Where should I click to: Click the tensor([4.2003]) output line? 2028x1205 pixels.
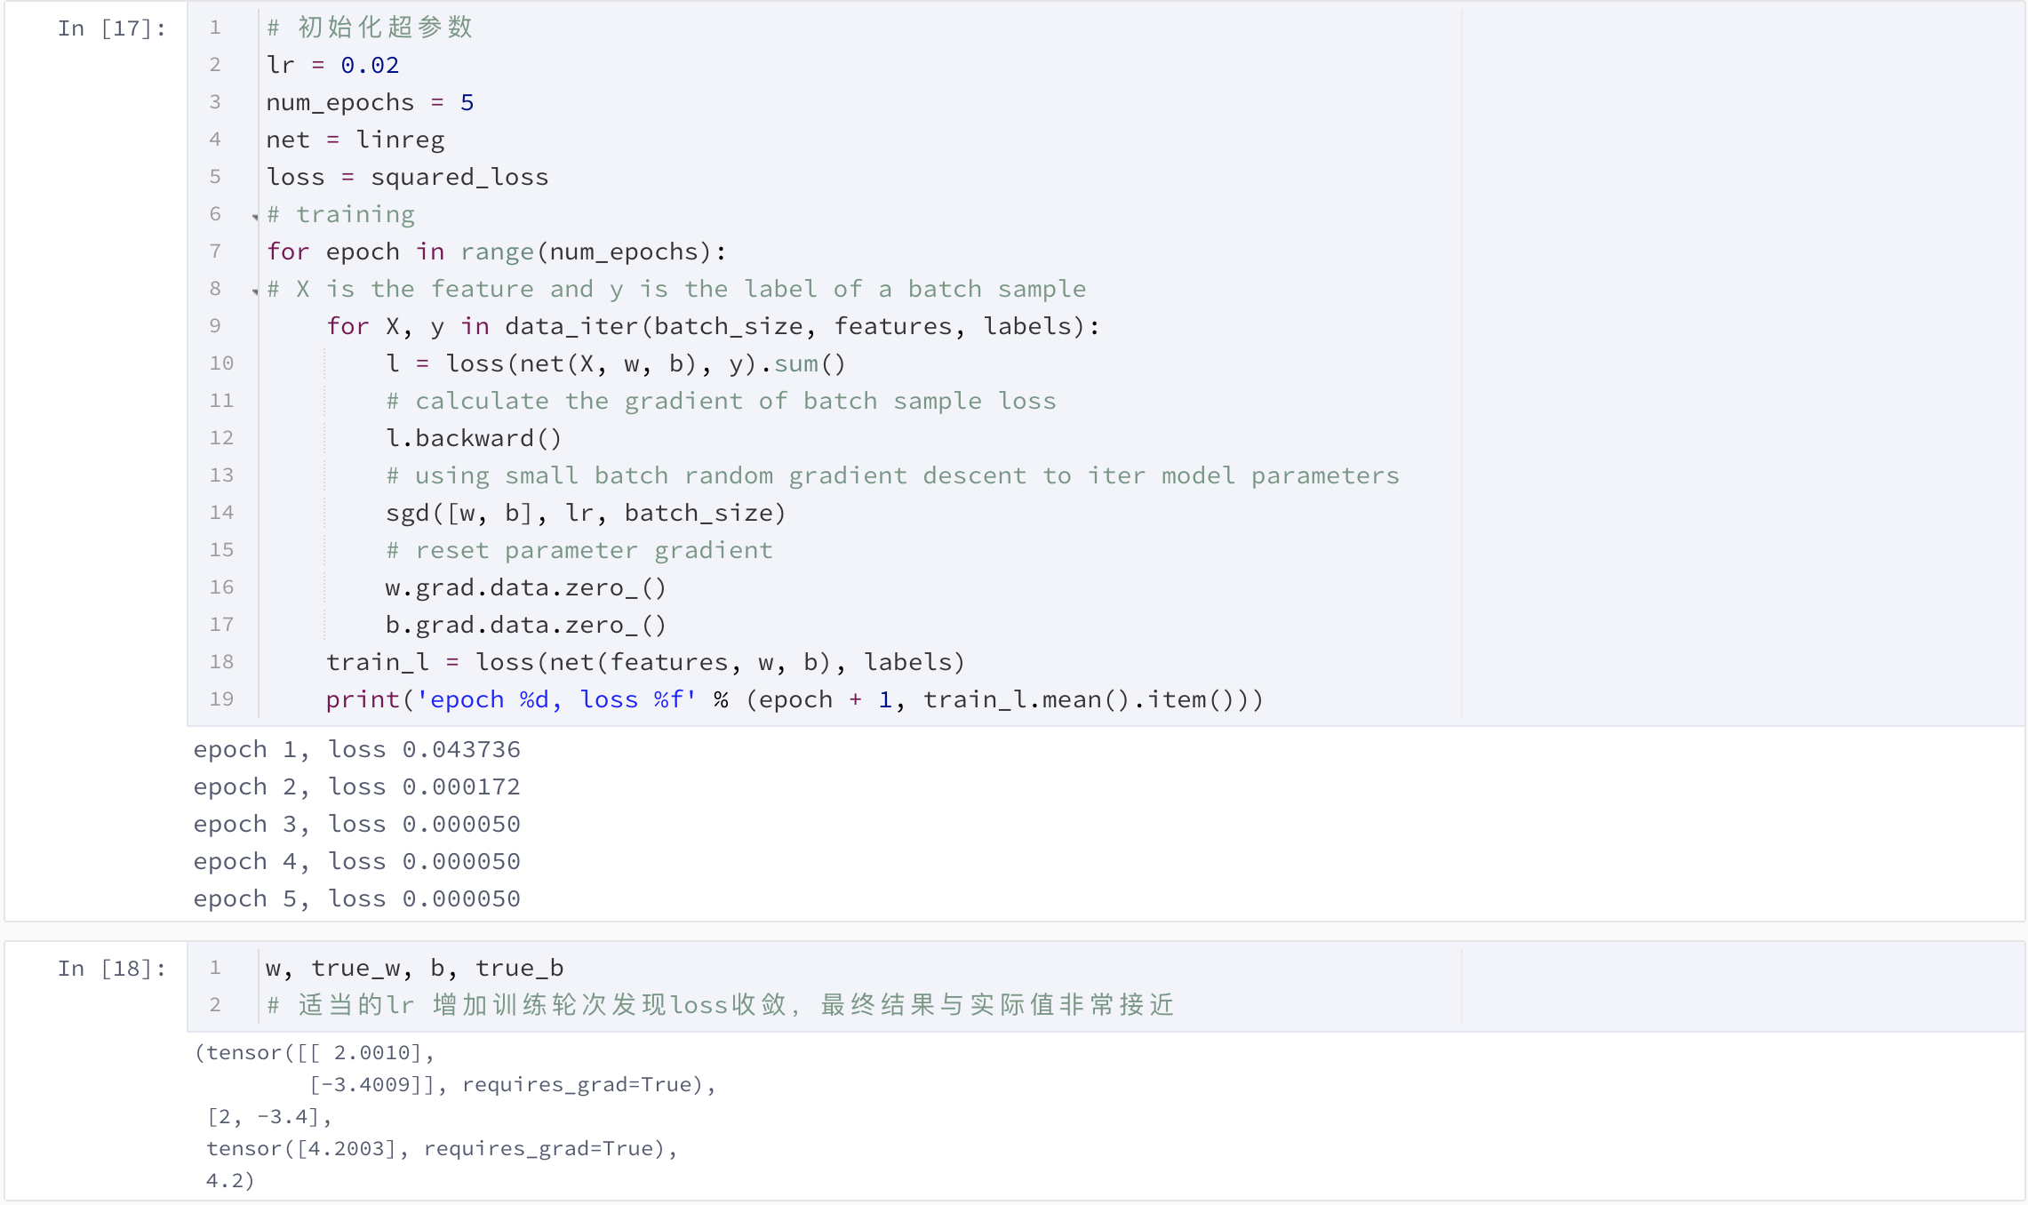pos(441,1149)
